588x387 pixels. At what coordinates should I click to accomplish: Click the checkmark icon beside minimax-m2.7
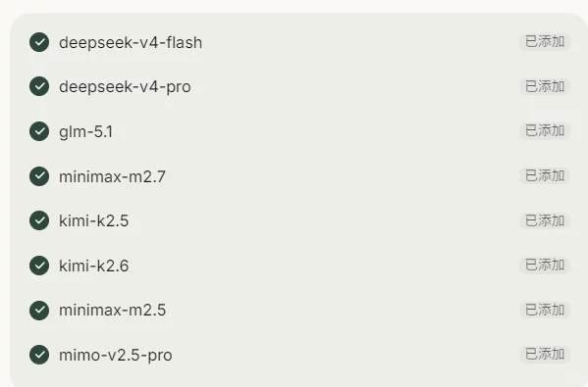[x=39, y=176]
